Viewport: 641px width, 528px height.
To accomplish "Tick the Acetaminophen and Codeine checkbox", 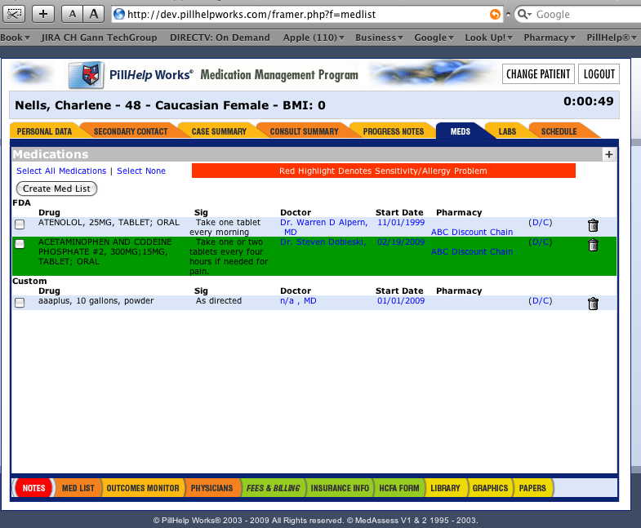I will tap(20, 244).
